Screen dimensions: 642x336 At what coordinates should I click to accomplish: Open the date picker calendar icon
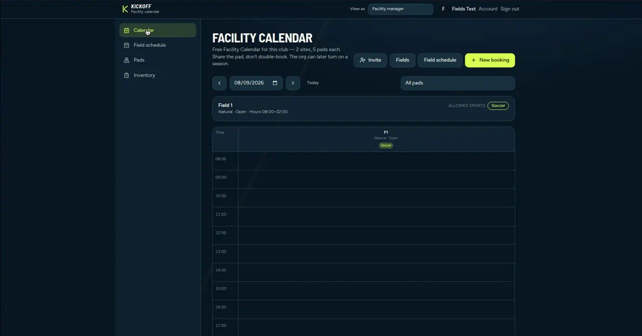(x=275, y=83)
